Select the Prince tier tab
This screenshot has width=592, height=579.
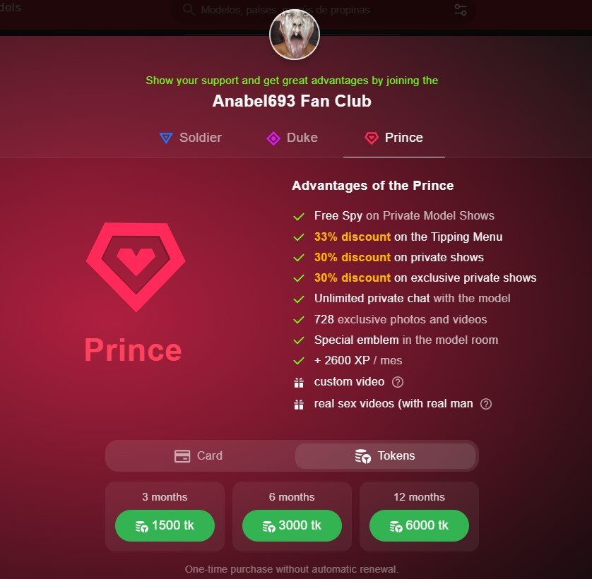click(x=393, y=138)
